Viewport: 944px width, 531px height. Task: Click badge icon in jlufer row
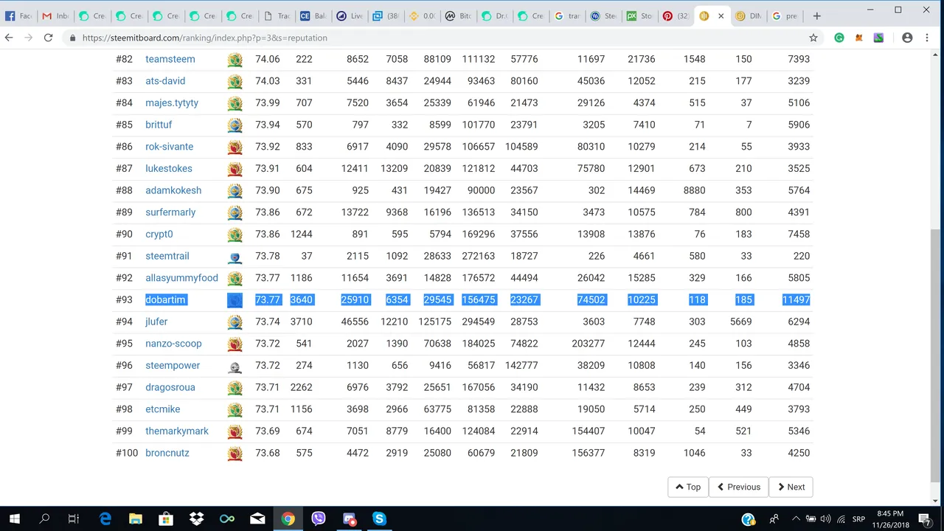coord(235,322)
